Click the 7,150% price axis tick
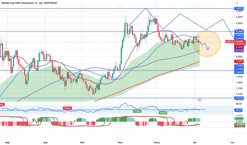This screenshot has height=145, width=247. (239, 88)
